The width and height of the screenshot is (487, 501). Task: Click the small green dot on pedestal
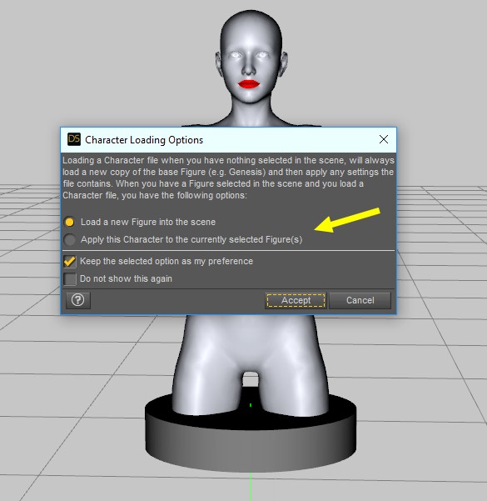251,405
